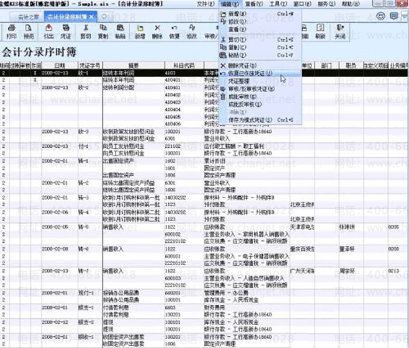Click the 引出 (Export) toolbar icon
This screenshot has height=348, width=409.
(48, 30)
